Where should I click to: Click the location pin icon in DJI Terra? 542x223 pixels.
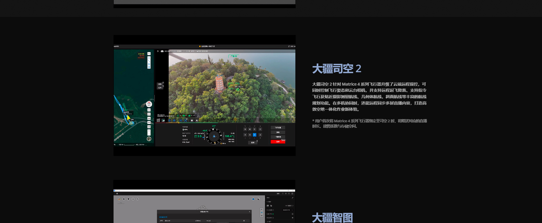pos(128,199)
